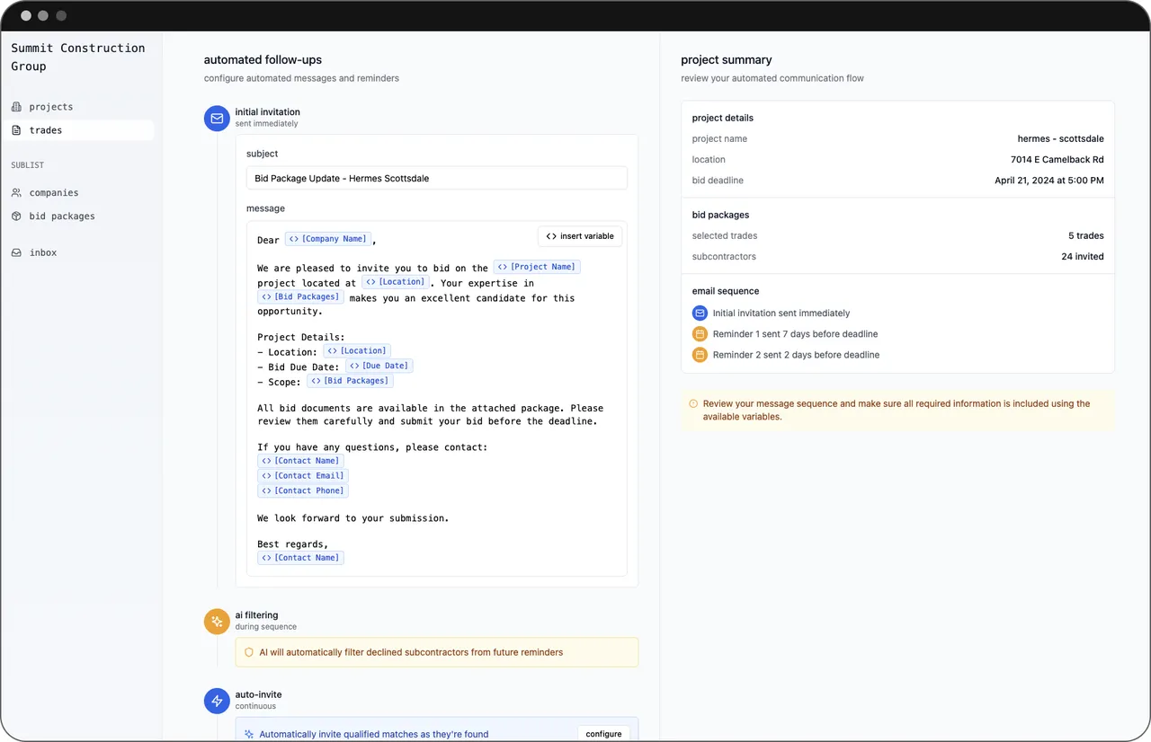This screenshot has width=1151, height=742.
Task: Click the 'hermes - scottsdale' project name value
Action: tap(1060, 139)
